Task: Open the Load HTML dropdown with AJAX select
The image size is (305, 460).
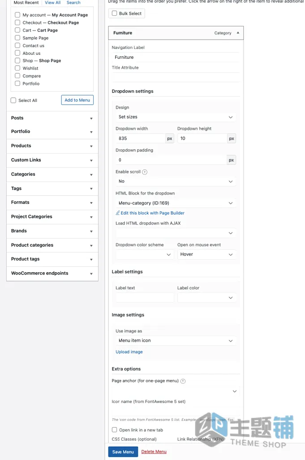Action: coord(176,233)
